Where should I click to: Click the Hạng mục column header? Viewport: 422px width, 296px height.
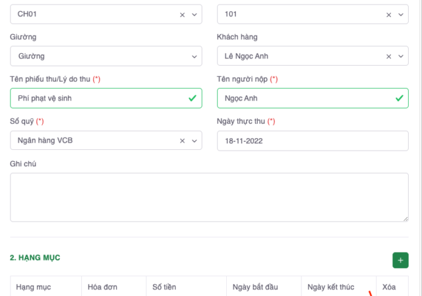[34, 287]
